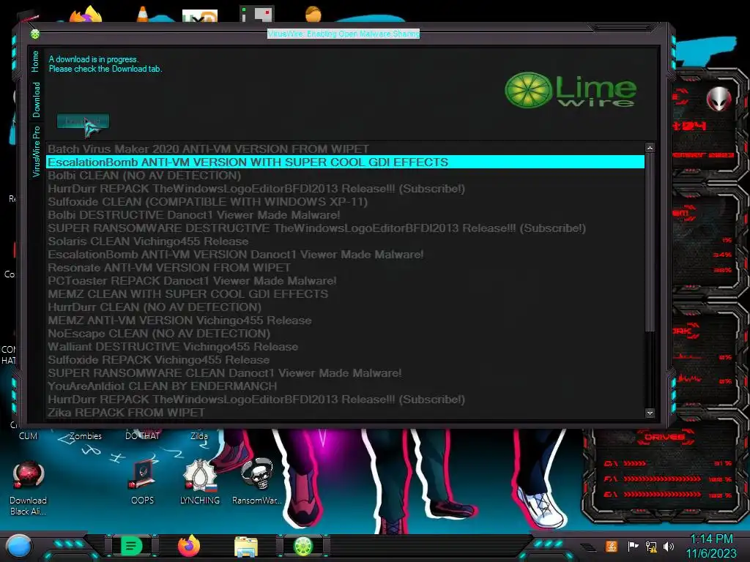Select "Zika REPACK FROM WIPET" row
750x562 pixels.
pyautogui.click(x=345, y=413)
